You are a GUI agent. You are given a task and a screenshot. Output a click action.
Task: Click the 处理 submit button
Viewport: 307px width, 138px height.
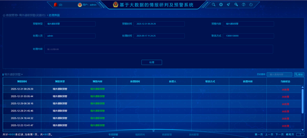152,62
